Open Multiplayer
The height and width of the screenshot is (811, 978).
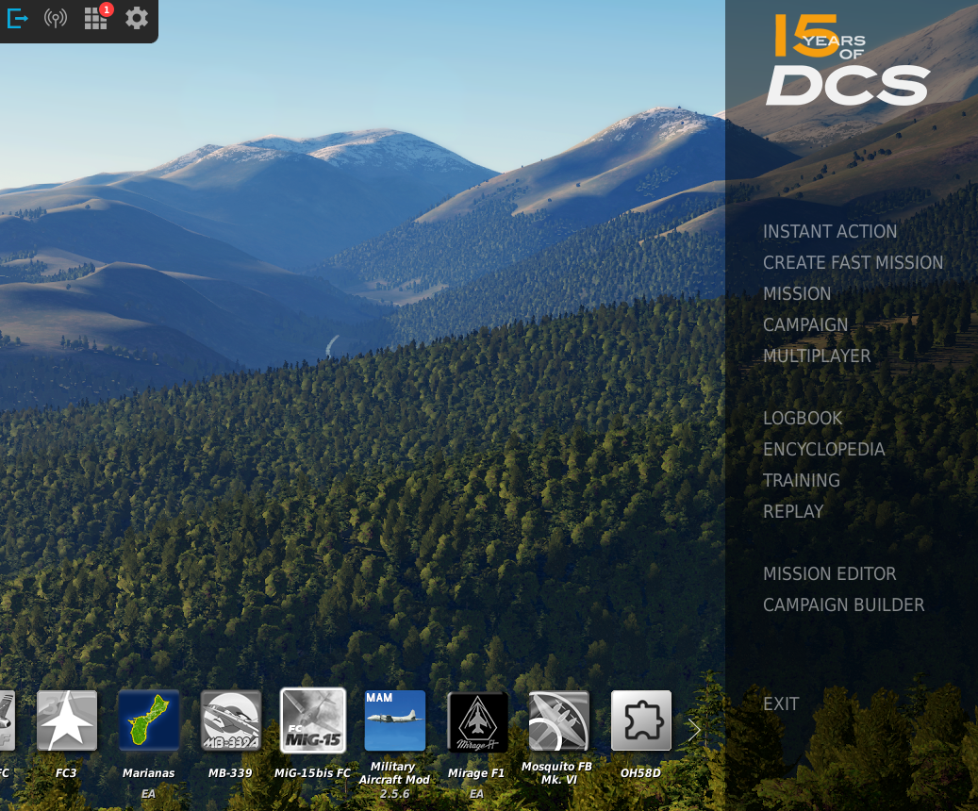click(817, 356)
